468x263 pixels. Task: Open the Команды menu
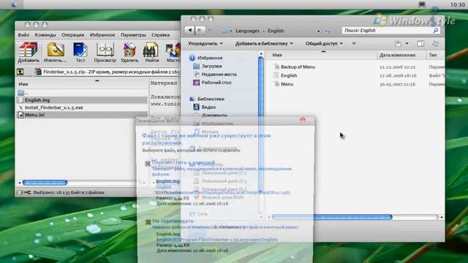[45, 35]
